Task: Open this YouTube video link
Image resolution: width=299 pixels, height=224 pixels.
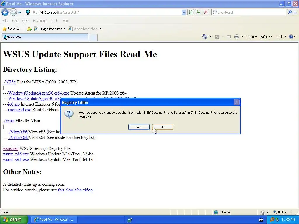Action: [x=75, y=190]
